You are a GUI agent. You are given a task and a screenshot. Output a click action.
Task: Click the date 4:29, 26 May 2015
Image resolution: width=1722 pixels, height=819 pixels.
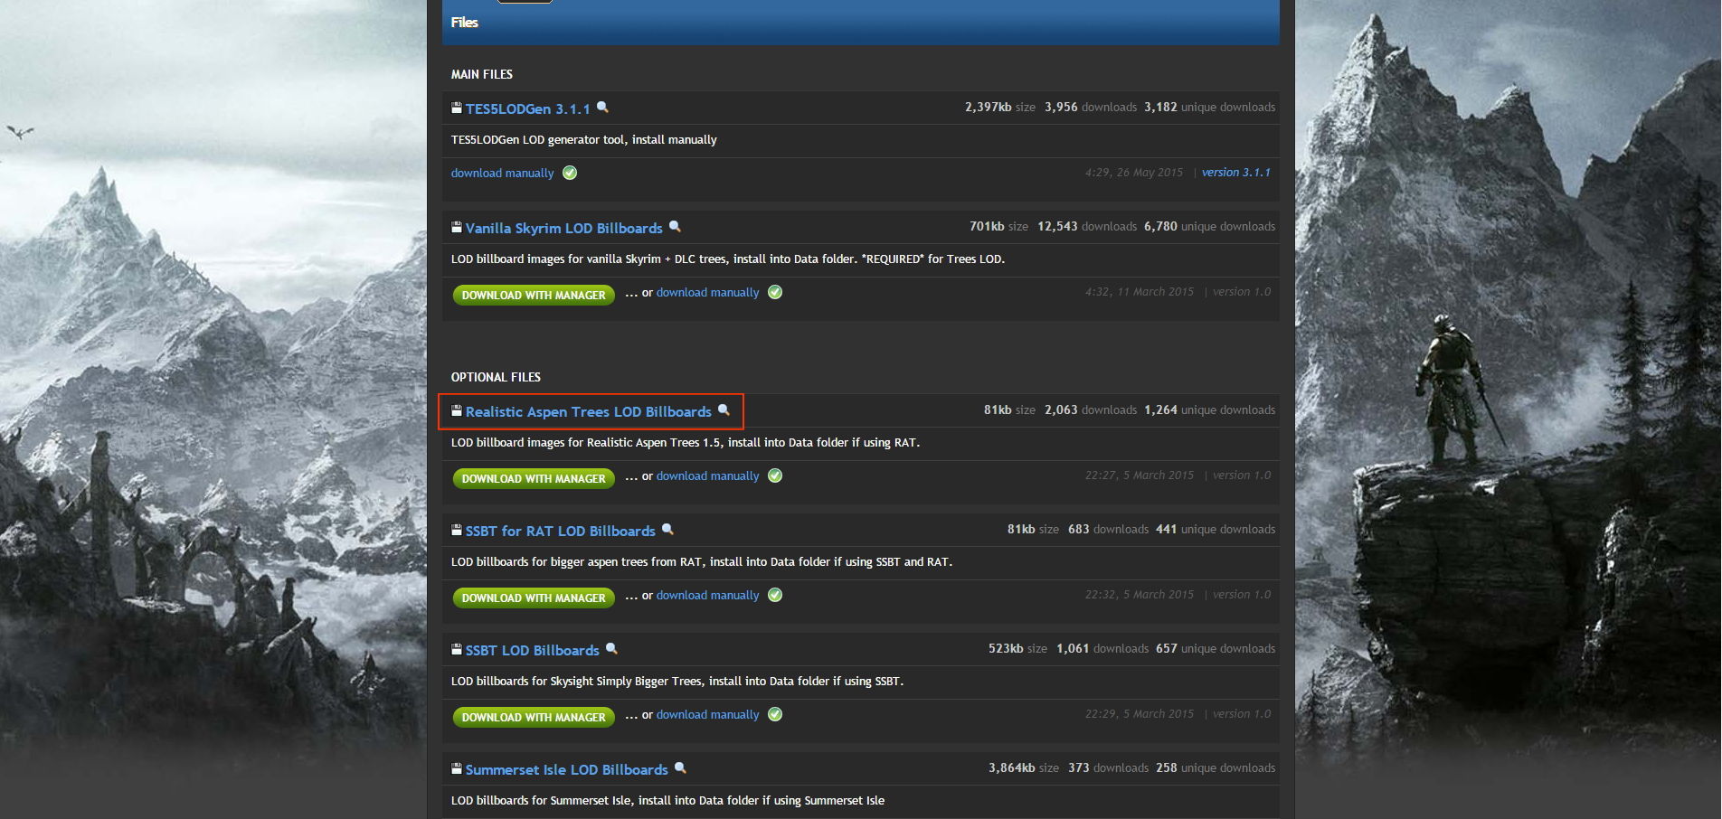click(1134, 172)
